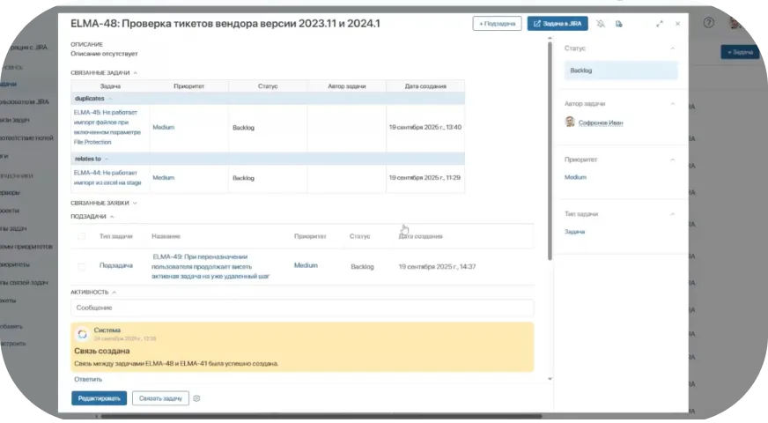Click the Система activity message icon
This screenshot has width=768, height=423.
tap(82, 334)
